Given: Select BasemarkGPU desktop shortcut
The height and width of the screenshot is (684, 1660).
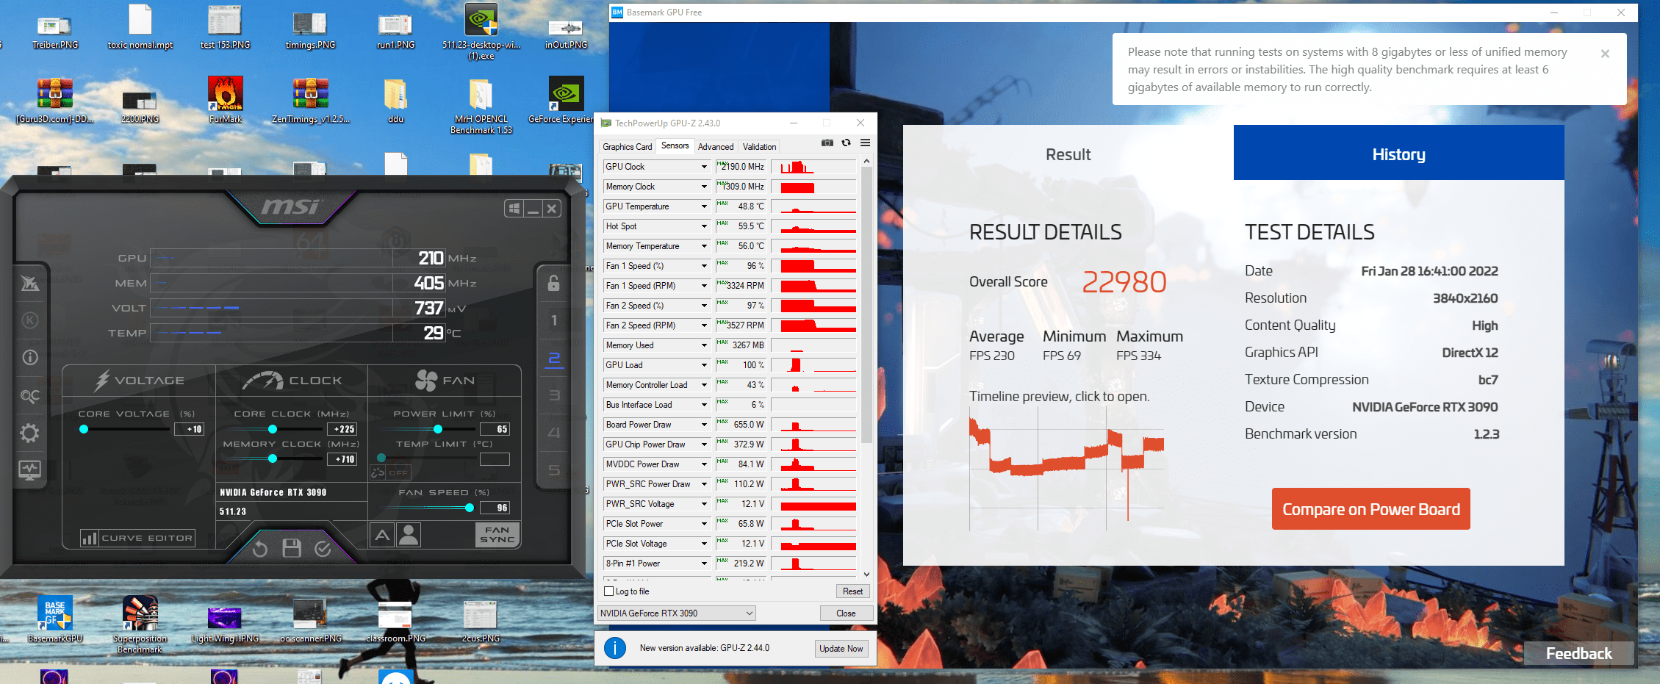Looking at the screenshot, I should click(55, 619).
